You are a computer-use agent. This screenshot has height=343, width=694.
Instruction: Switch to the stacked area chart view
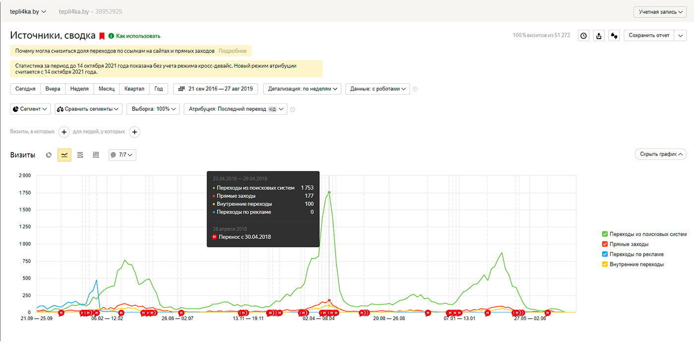[x=80, y=155]
